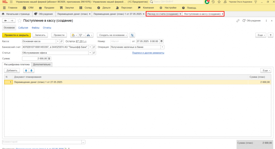Open the calculator for Сумма field
Screen dimensions: 275x149
(49, 58)
